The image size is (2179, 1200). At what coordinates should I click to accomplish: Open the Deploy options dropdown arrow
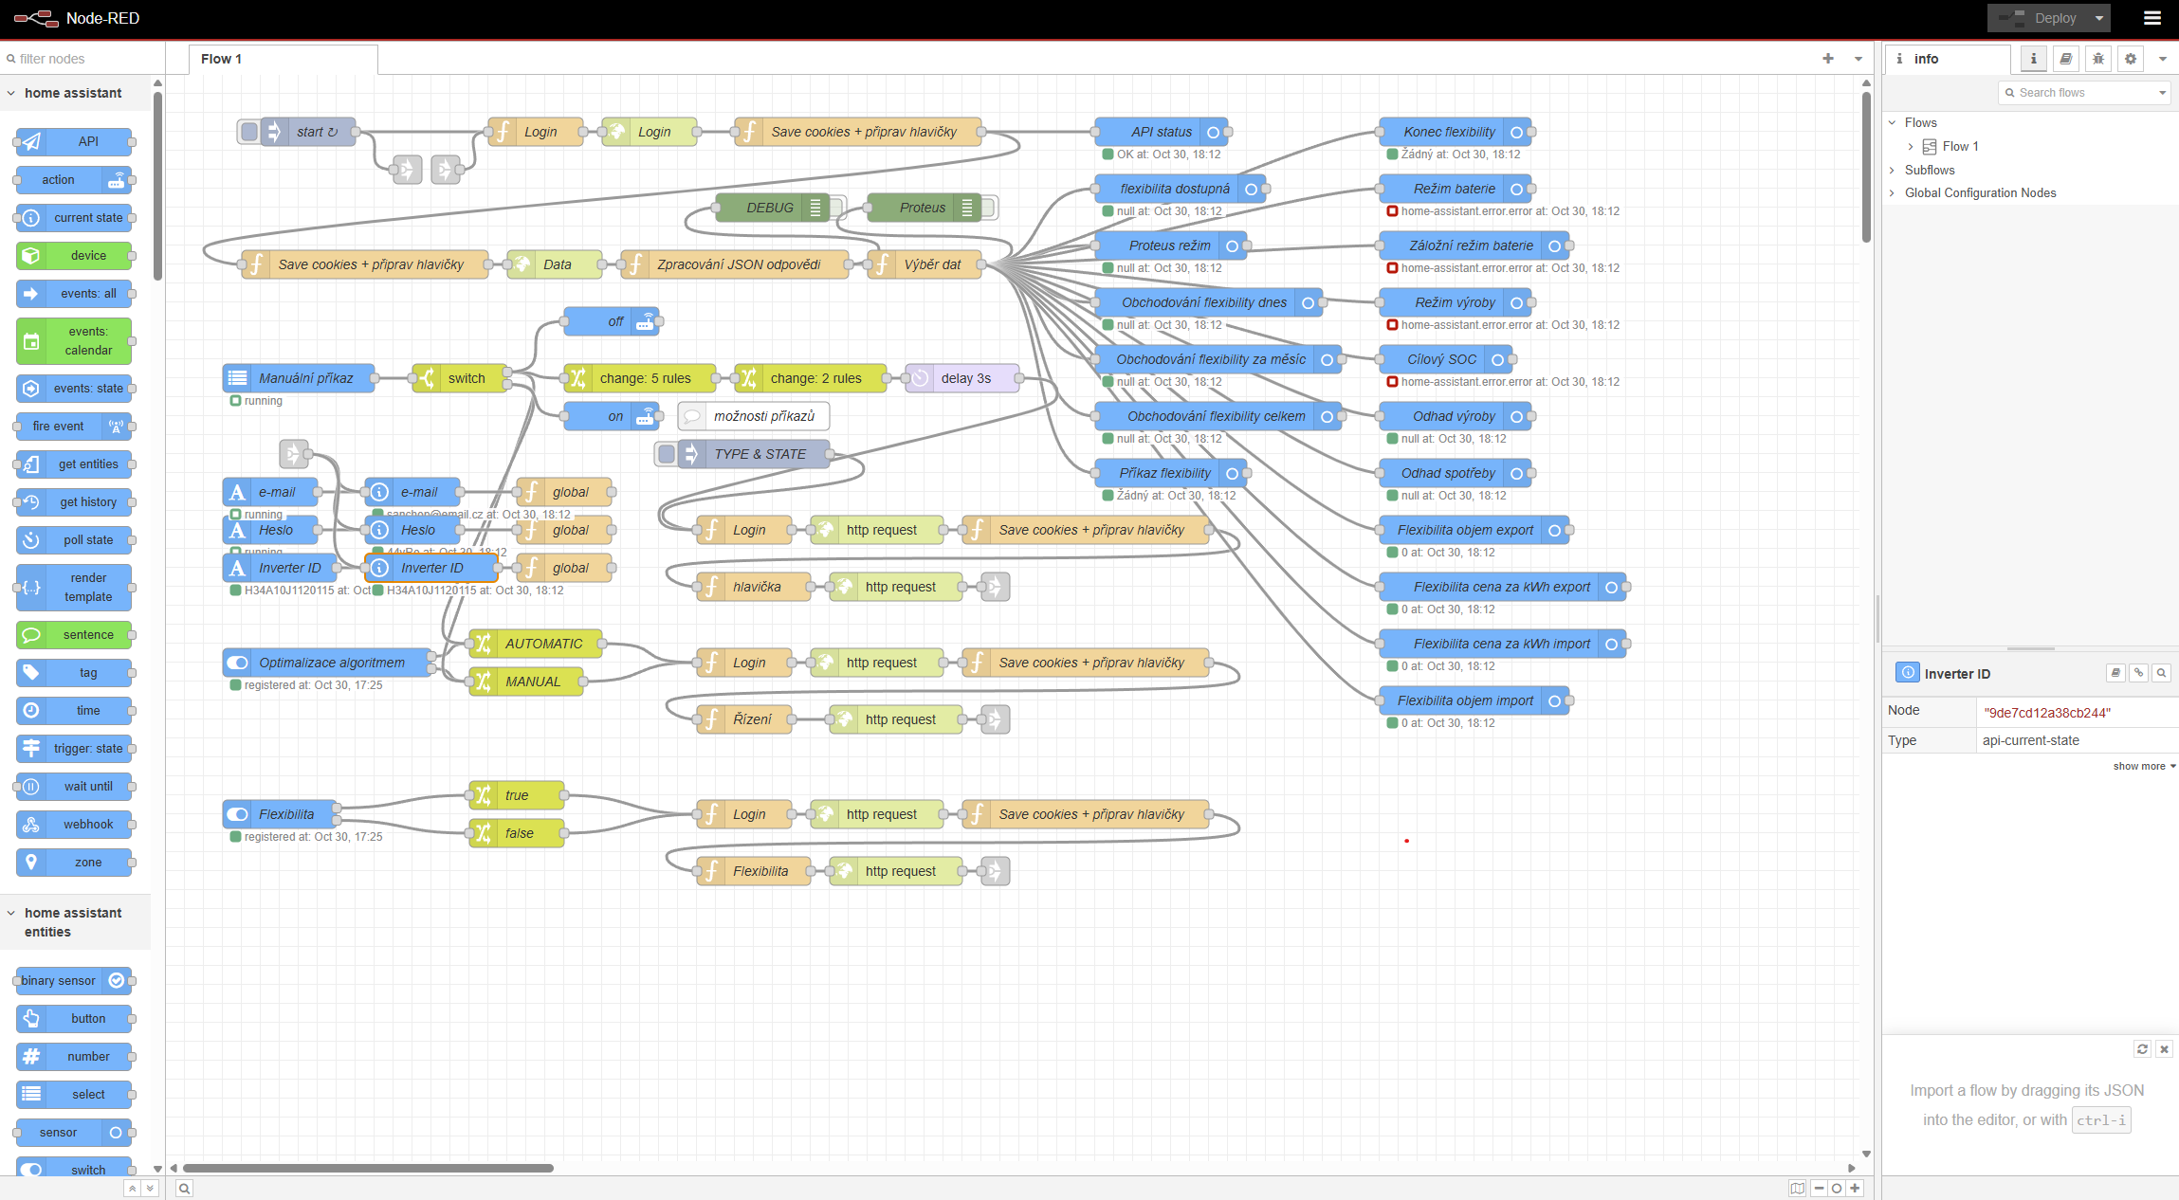tap(2099, 18)
